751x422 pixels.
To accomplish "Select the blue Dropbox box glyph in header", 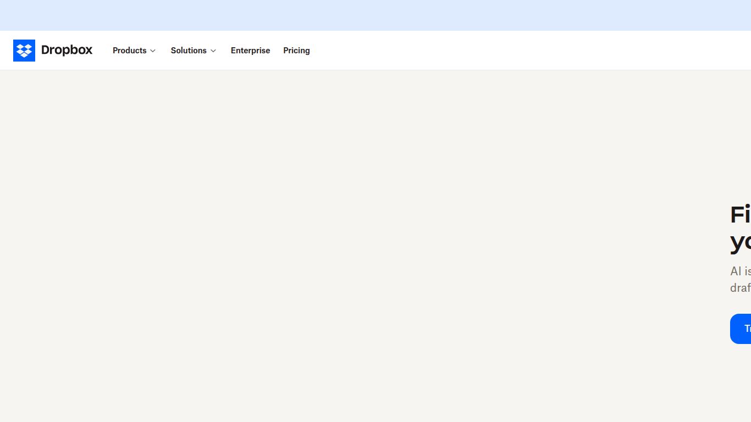I will (24, 50).
